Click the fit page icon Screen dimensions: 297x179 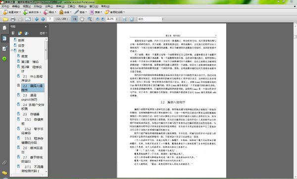(x=132, y=19)
